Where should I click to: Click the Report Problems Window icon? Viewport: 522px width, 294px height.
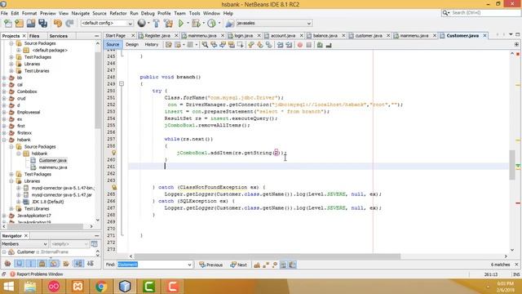[x=13, y=274]
